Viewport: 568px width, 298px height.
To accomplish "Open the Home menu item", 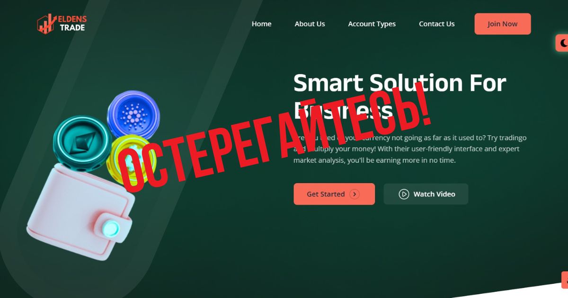I will point(261,24).
